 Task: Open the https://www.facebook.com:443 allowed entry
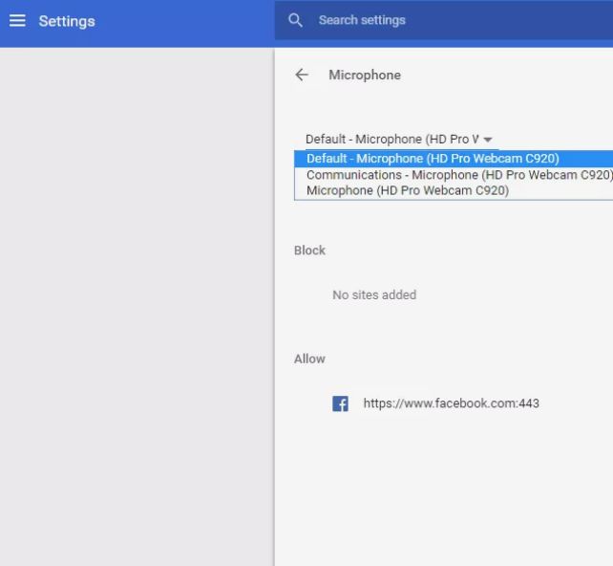click(x=451, y=403)
